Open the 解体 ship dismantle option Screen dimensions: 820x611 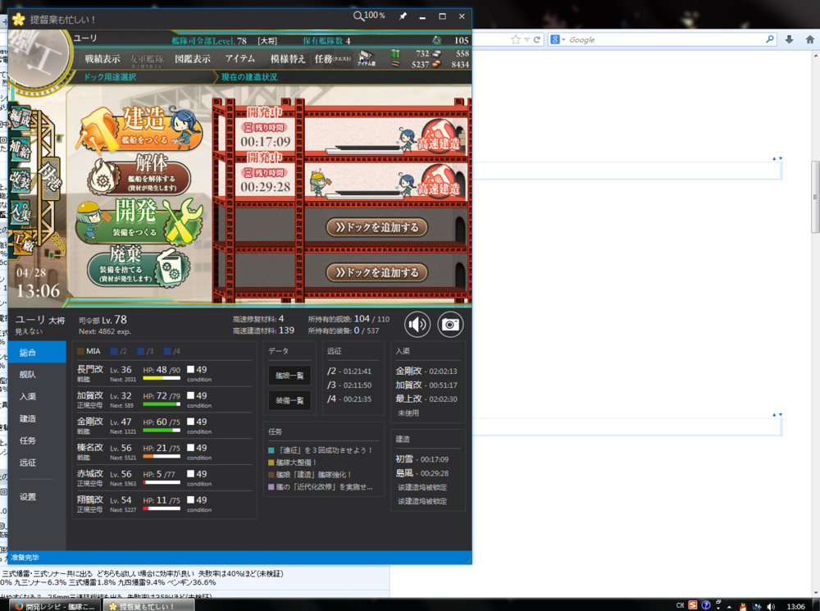[x=139, y=177]
